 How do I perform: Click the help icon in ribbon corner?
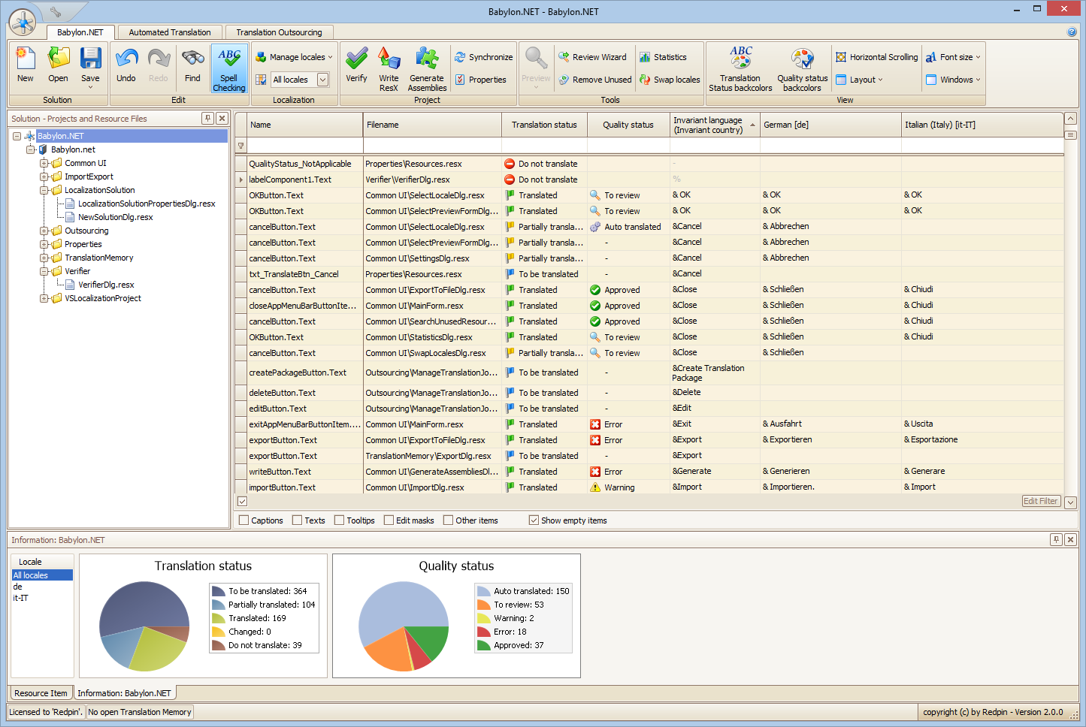click(1072, 32)
